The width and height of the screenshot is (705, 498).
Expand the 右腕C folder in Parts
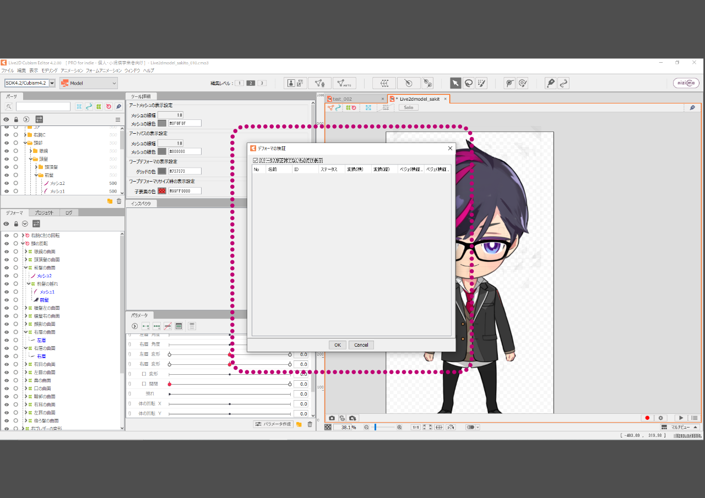coord(25,135)
